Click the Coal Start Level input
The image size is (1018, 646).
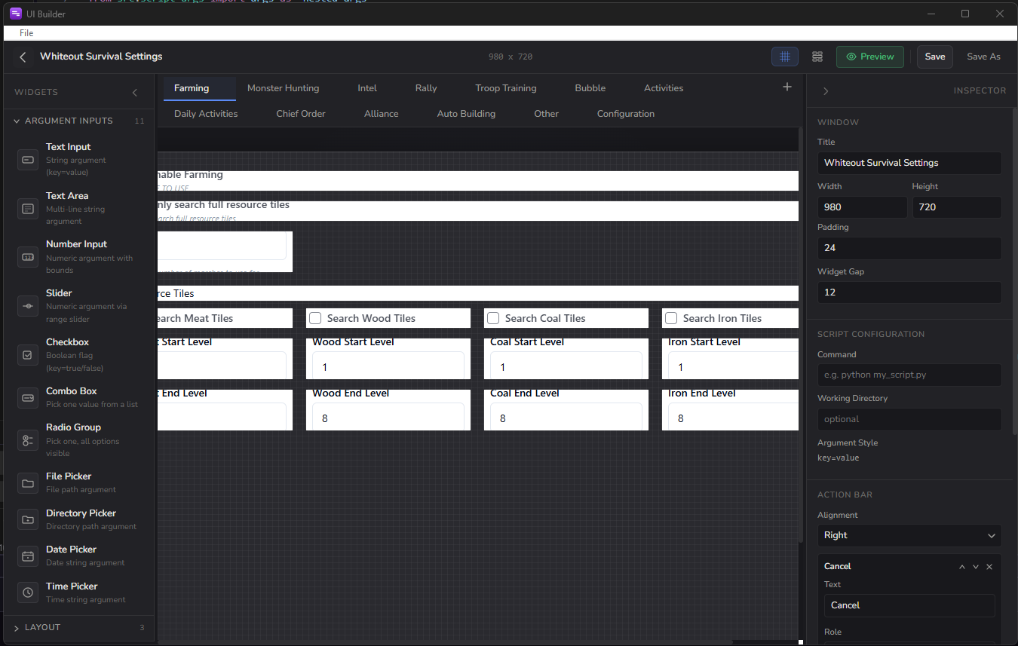[x=566, y=366]
